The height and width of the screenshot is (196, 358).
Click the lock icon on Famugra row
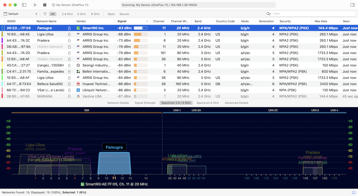[x=69, y=28]
